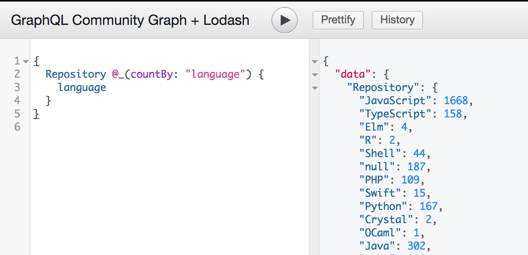Viewport: 528px width, 255px height.
Task: Click the 1668 count value
Action: (456, 101)
